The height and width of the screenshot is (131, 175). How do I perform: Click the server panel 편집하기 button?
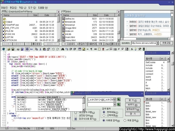click(83, 44)
